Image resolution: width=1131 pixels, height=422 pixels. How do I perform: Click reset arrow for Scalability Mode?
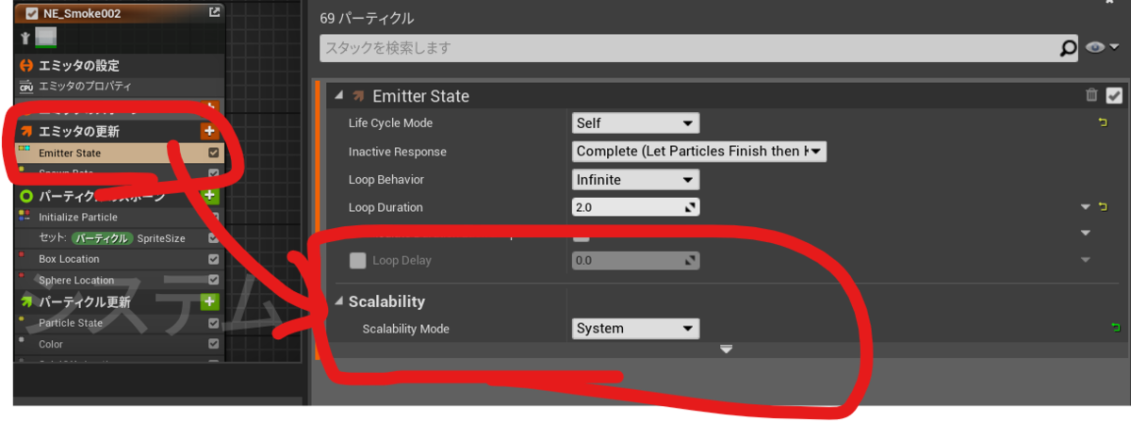pos(1116,328)
